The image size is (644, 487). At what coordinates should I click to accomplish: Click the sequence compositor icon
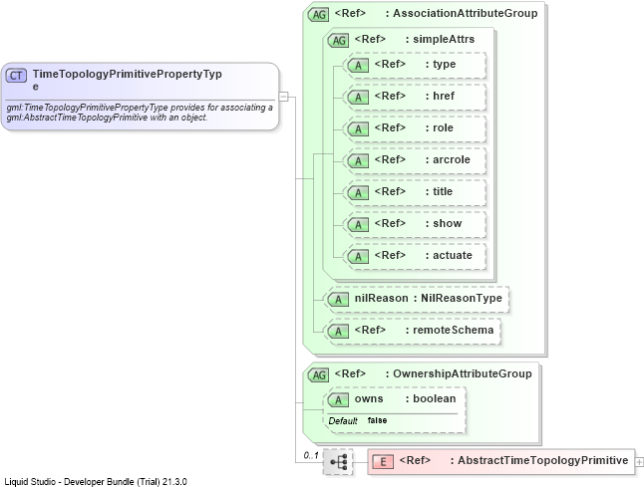(x=338, y=462)
